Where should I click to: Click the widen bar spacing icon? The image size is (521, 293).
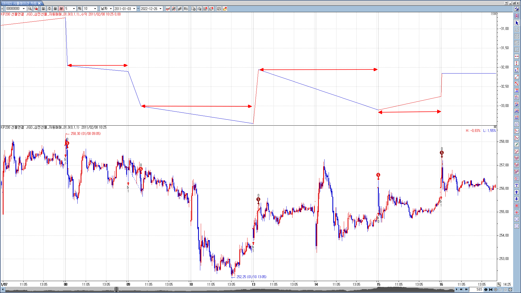(x=486, y=289)
